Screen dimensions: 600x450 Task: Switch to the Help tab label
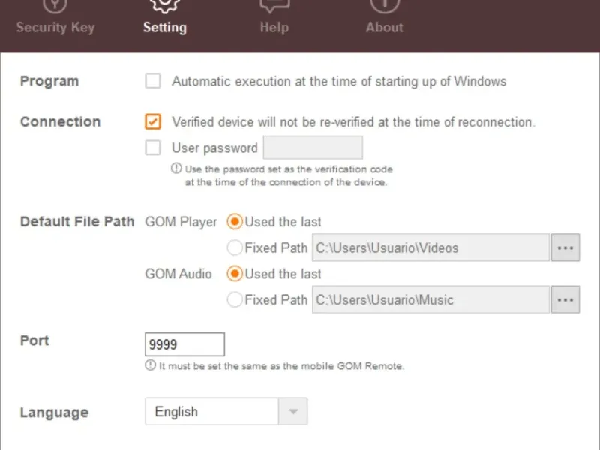(x=274, y=28)
